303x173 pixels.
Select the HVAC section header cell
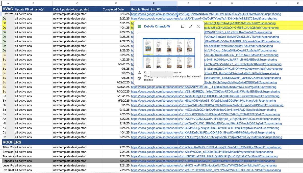point(7,9)
